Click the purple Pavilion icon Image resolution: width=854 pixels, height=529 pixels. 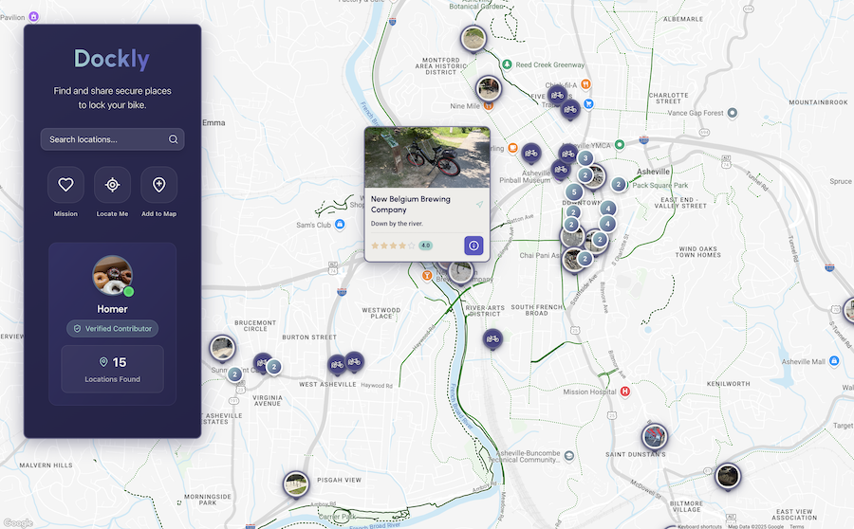34,17
